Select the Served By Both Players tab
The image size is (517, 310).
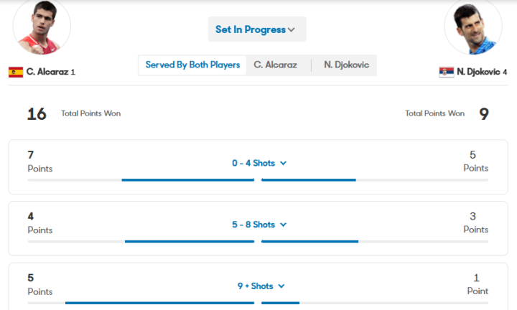[x=192, y=65]
